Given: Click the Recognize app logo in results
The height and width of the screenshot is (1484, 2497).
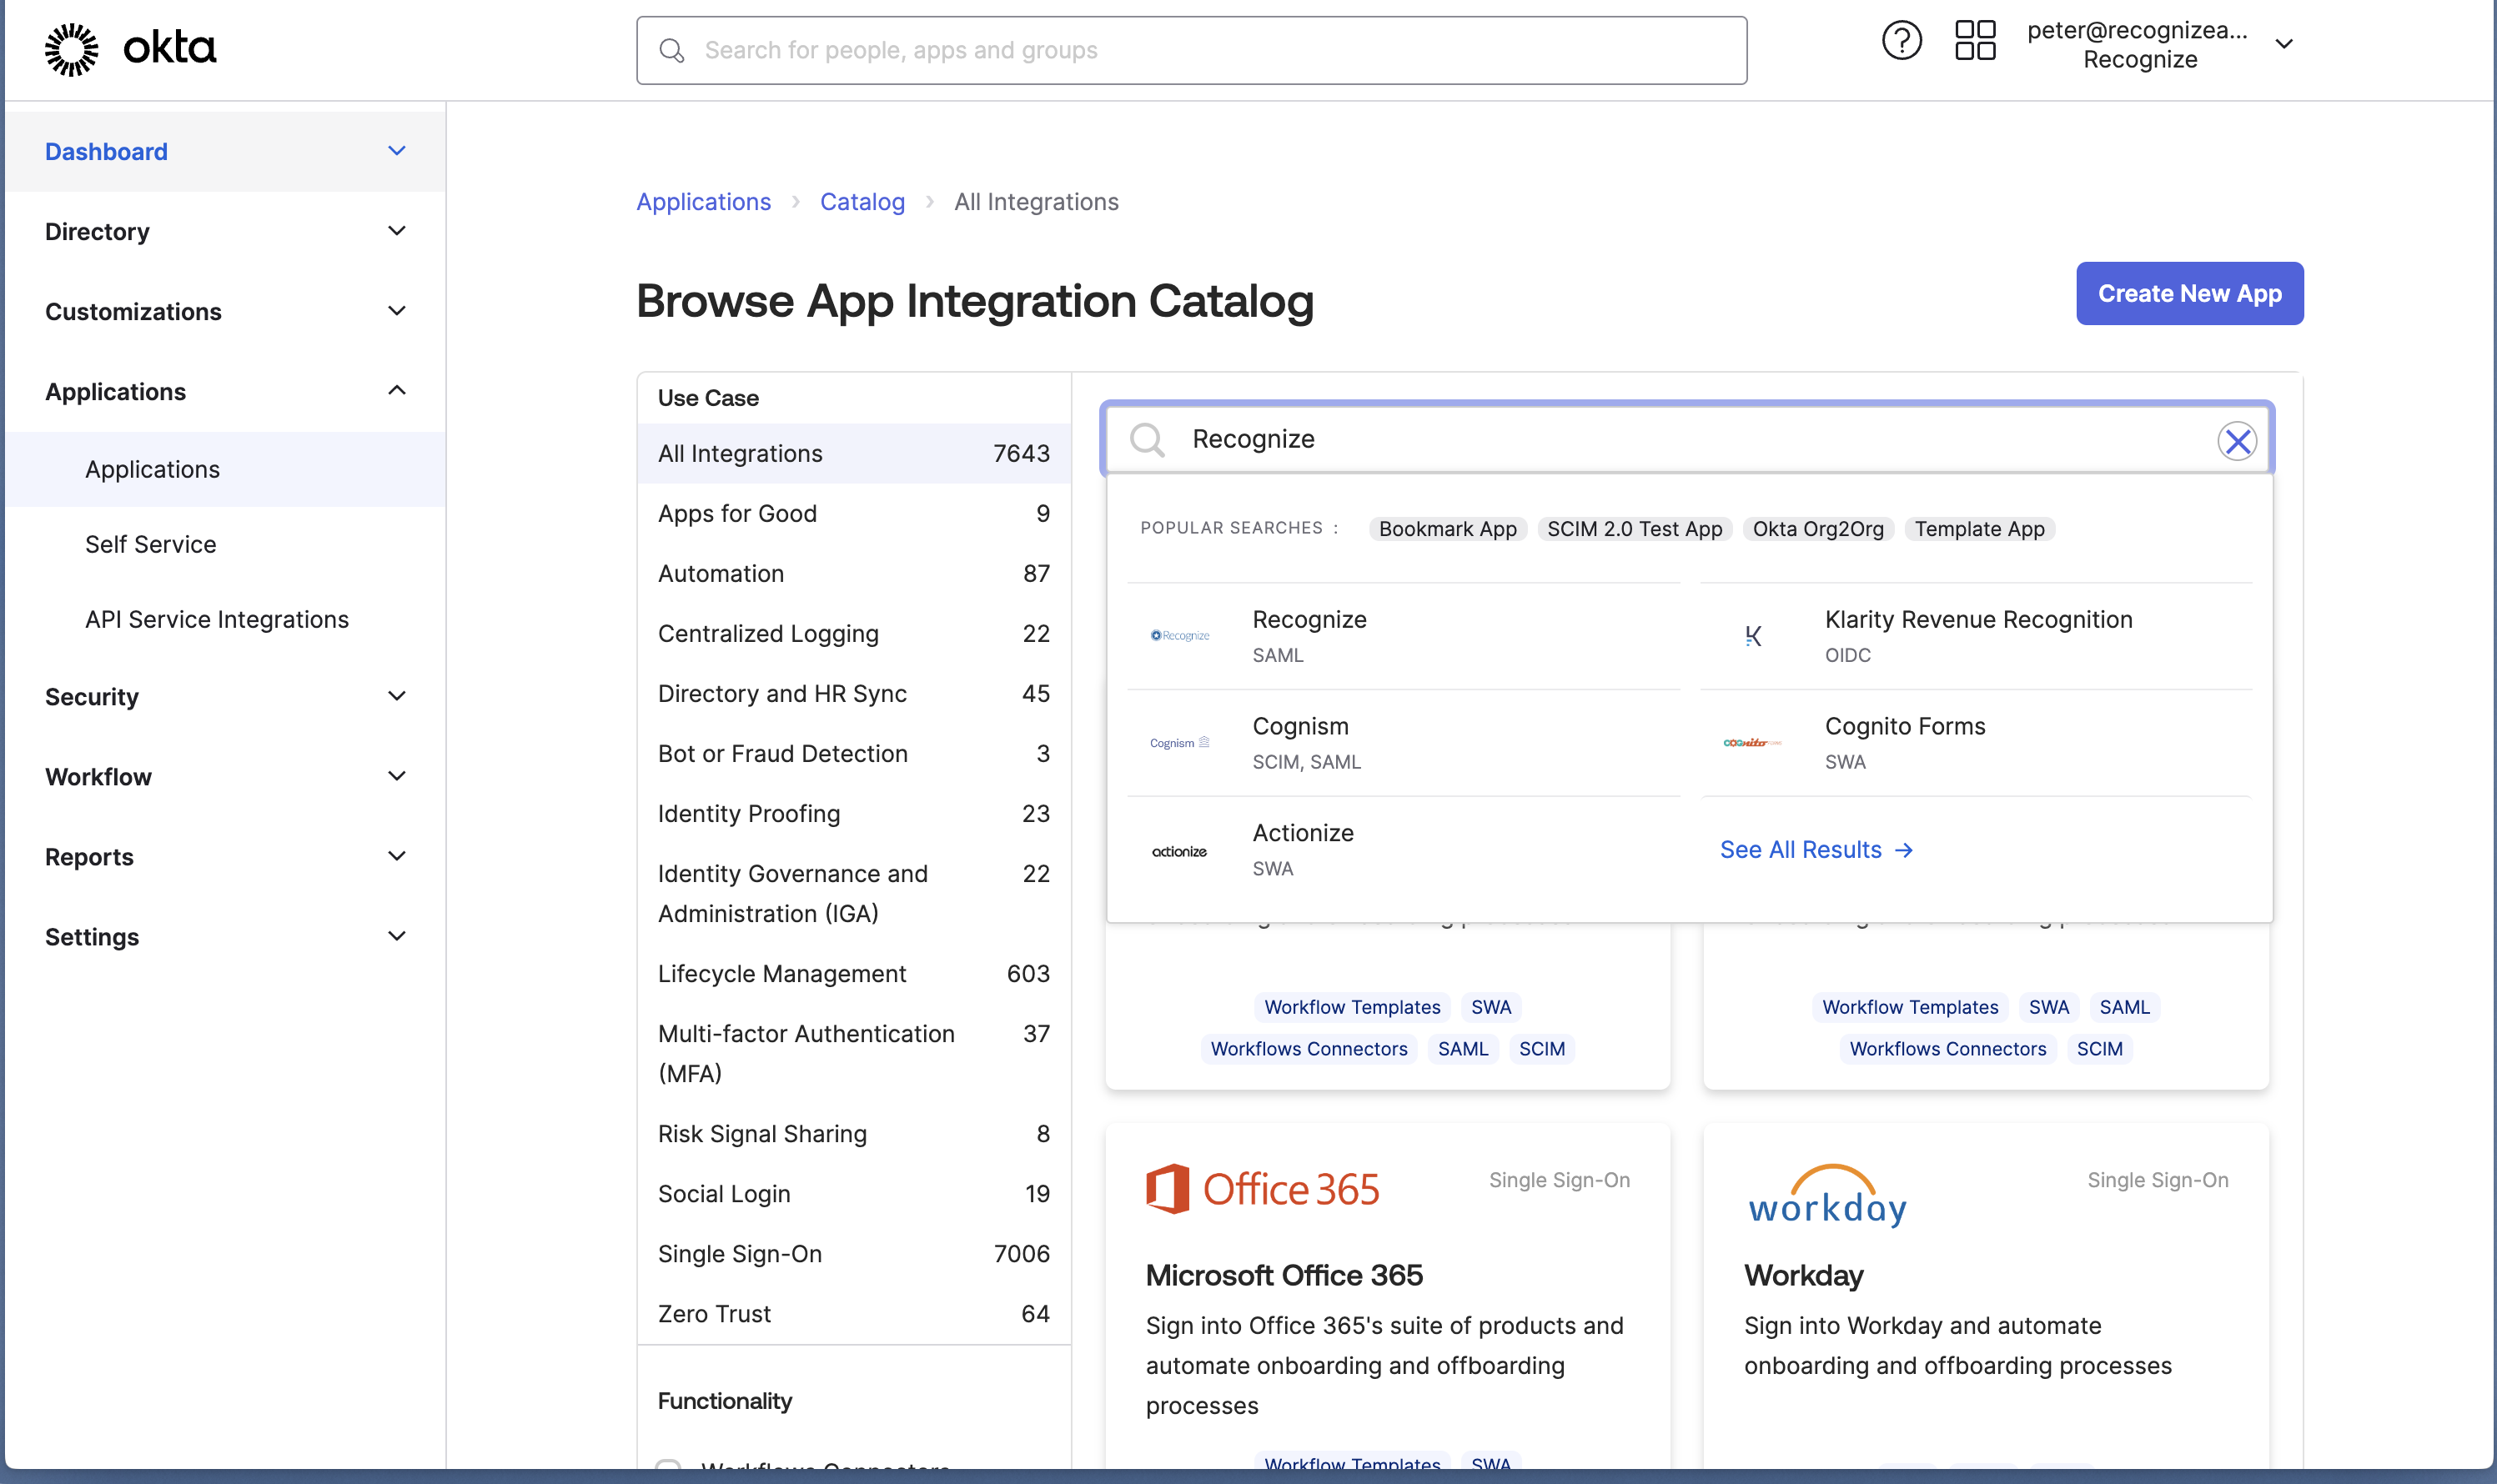Looking at the screenshot, I should click(x=1179, y=635).
